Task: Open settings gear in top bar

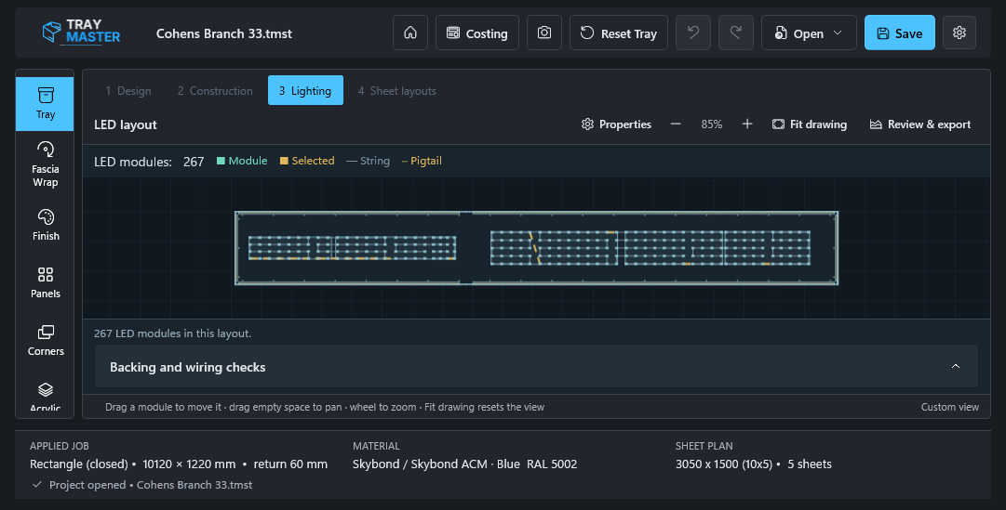Action: pyautogui.click(x=959, y=33)
